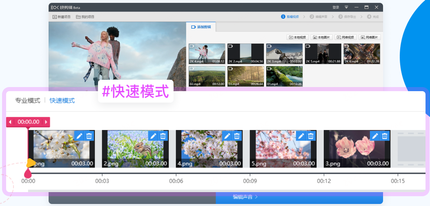Screen dimensions: 430x206
Task: Select the 5.png timeline clip
Action: click(283, 149)
